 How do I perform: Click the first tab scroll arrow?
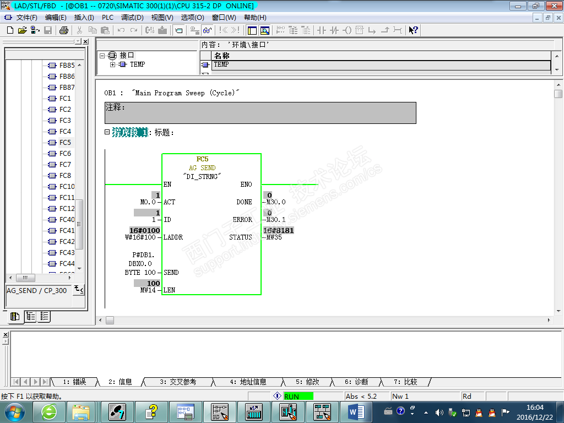pos(16,382)
